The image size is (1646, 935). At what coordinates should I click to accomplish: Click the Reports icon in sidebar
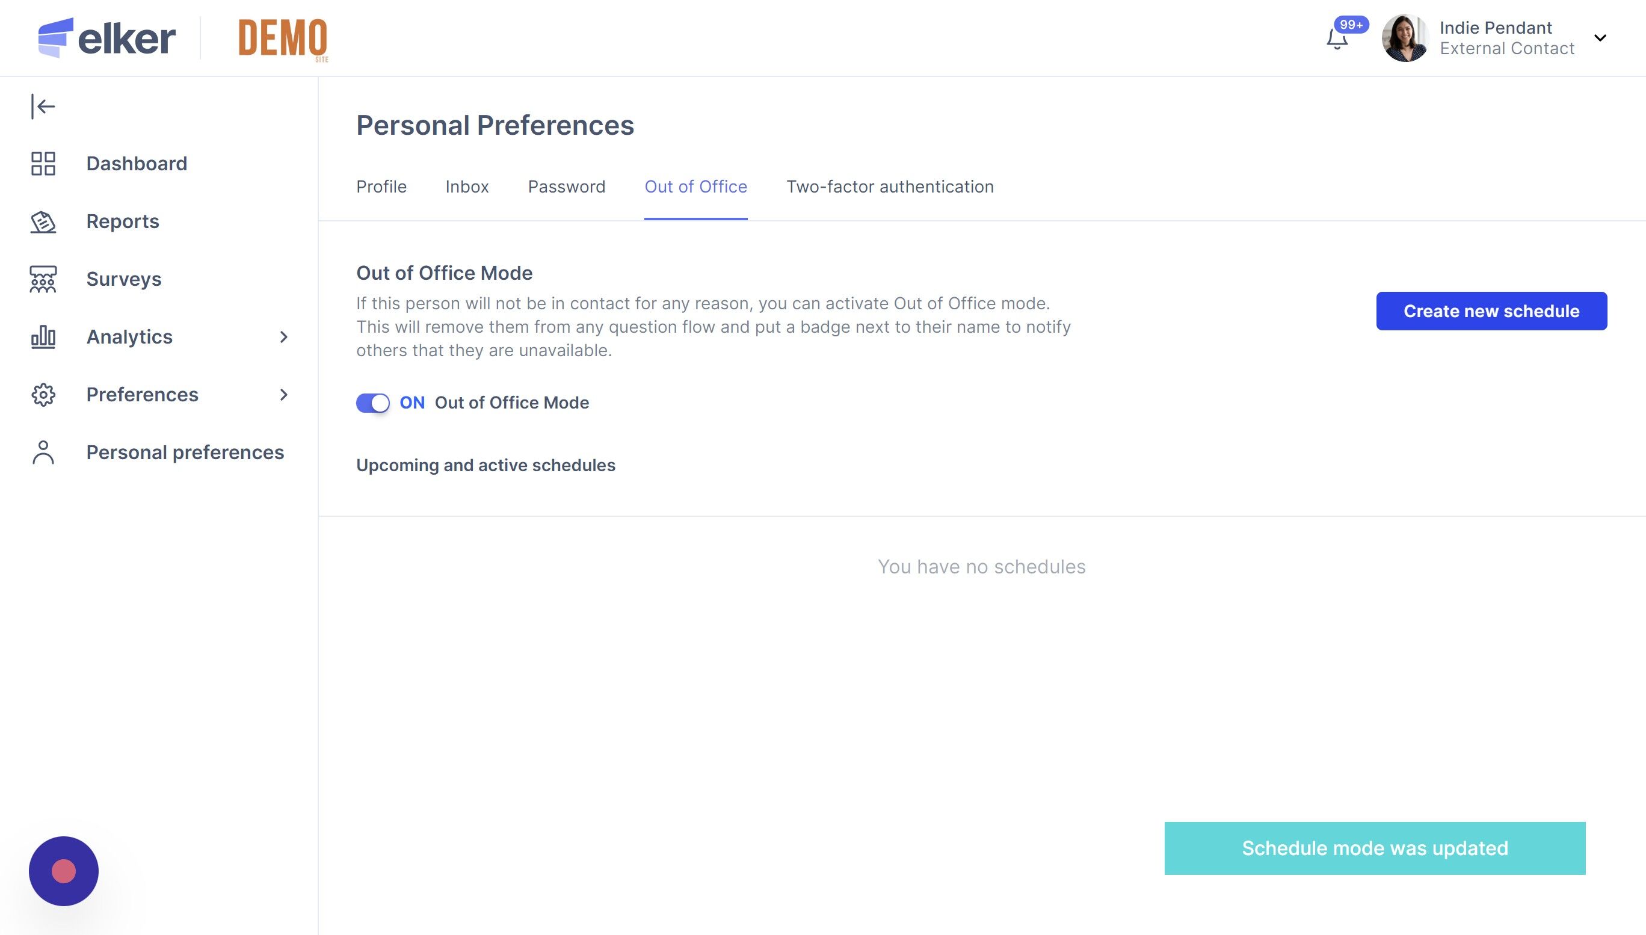[x=43, y=221]
